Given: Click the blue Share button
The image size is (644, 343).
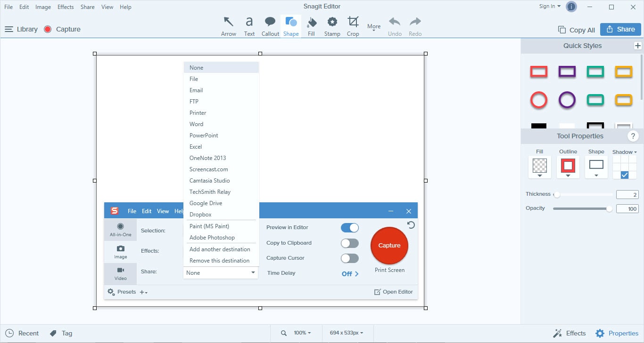Looking at the screenshot, I should tap(620, 29).
